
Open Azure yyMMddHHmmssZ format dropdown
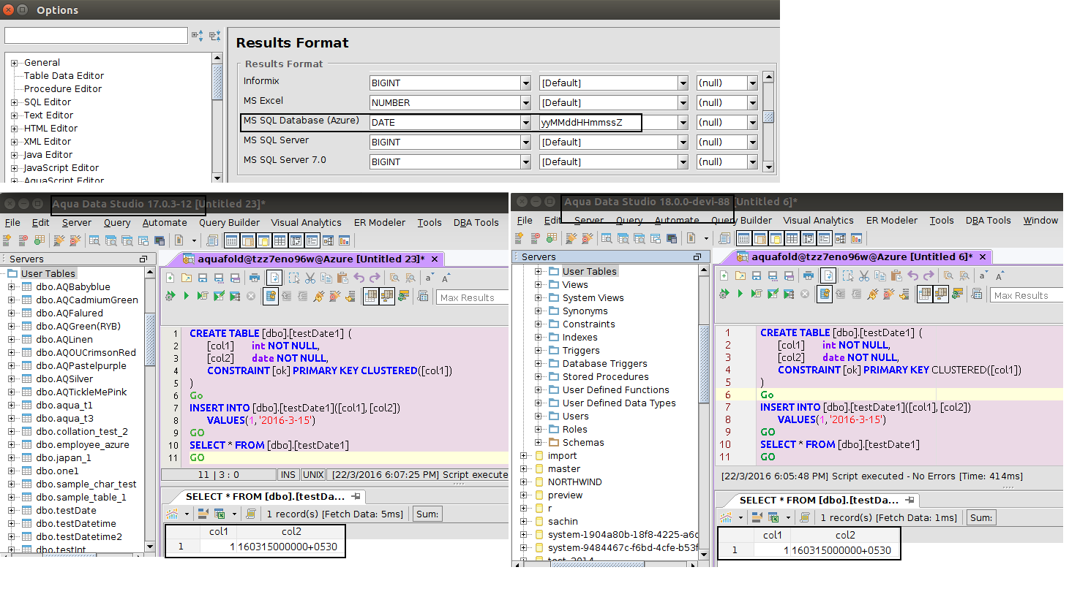point(683,123)
